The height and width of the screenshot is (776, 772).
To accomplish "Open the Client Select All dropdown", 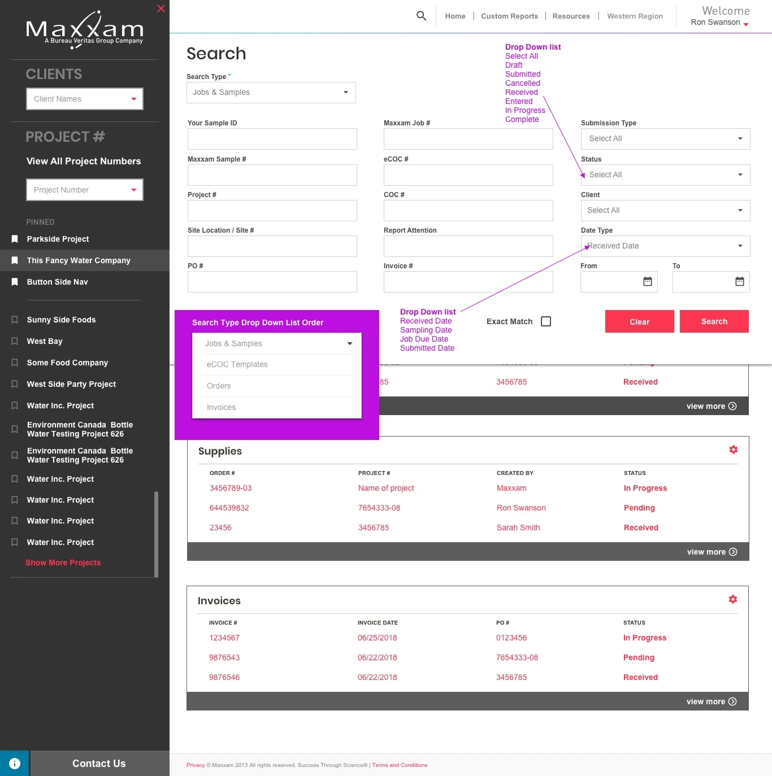I will click(x=666, y=211).
